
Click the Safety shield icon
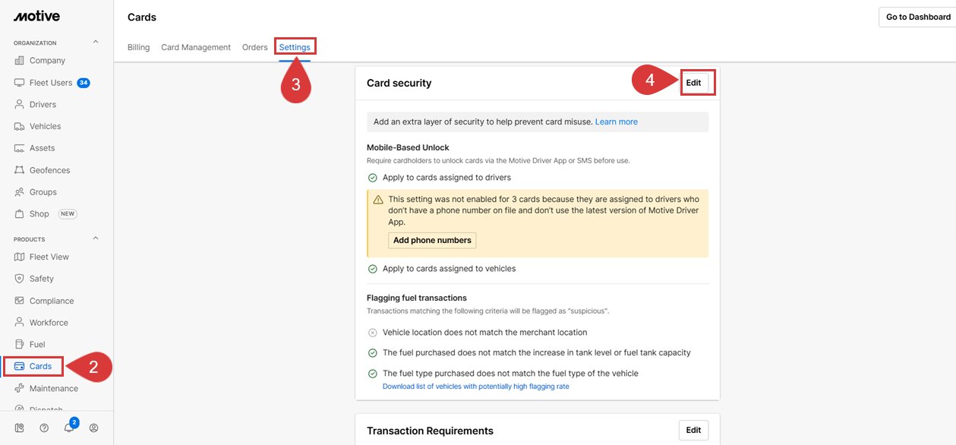pyautogui.click(x=20, y=279)
